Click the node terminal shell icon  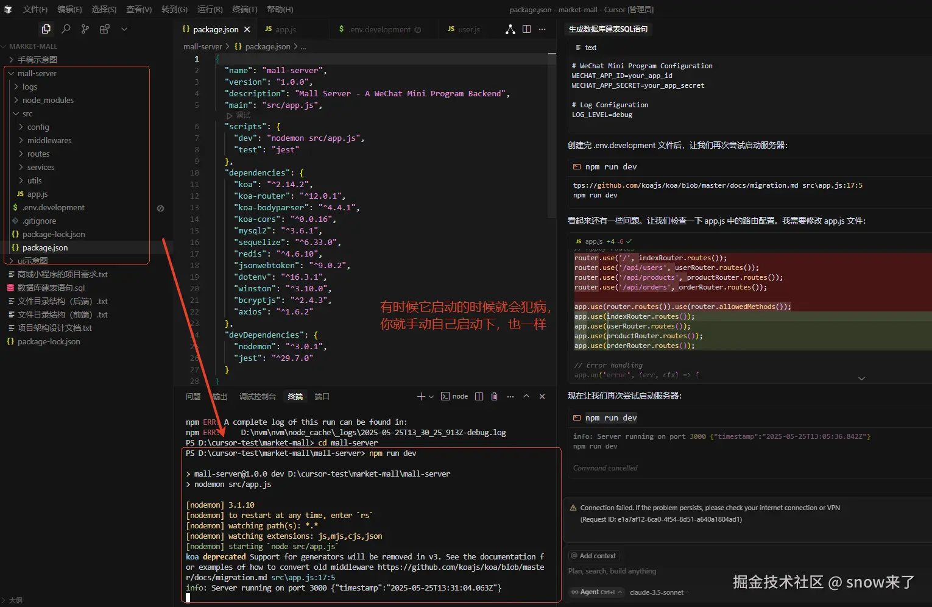click(445, 397)
